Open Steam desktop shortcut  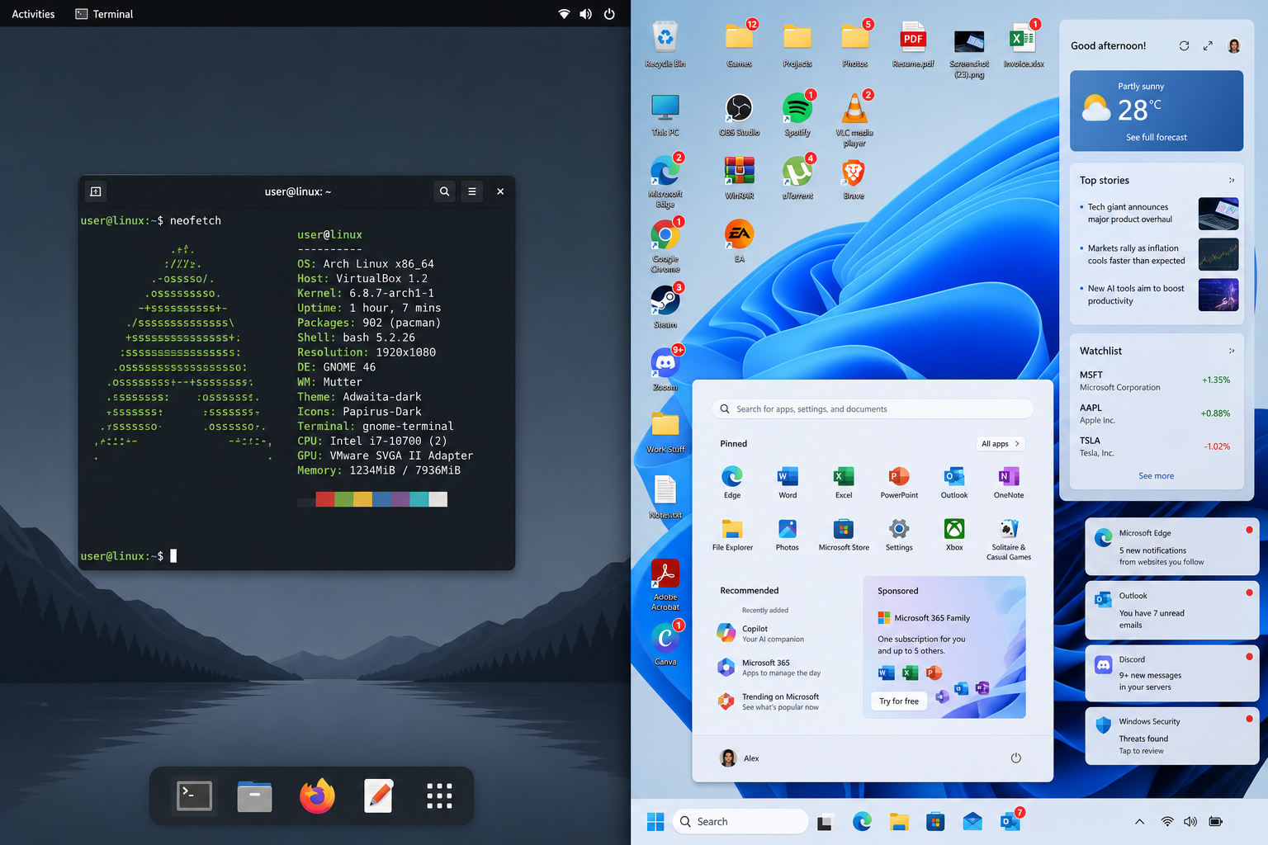click(x=665, y=306)
